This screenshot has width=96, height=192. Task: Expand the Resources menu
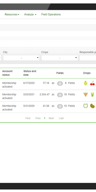[12, 14]
